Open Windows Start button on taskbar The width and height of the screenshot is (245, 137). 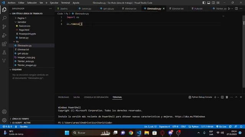(x=67, y=133)
